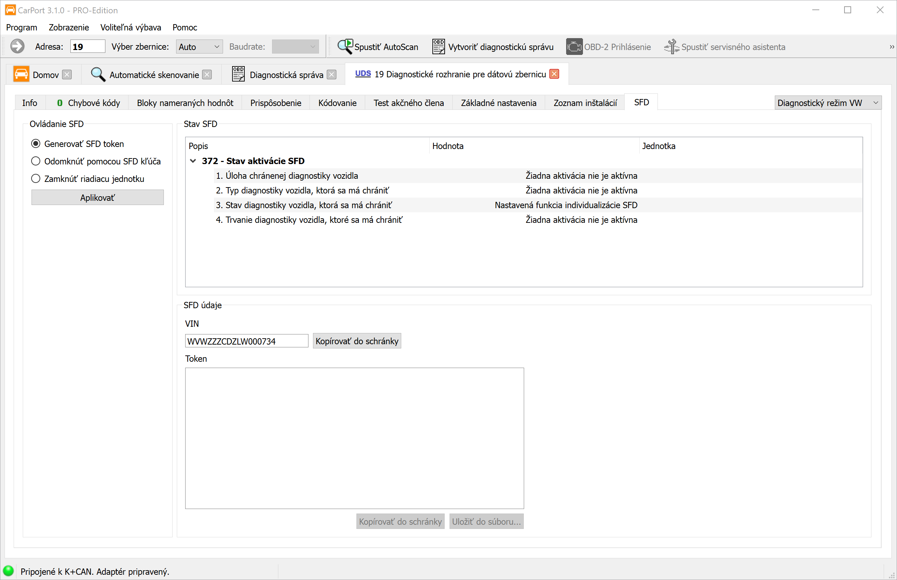The image size is (897, 580).
Task: Close the UDS 19 diagnostic tab
Action: (x=554, y=74)
